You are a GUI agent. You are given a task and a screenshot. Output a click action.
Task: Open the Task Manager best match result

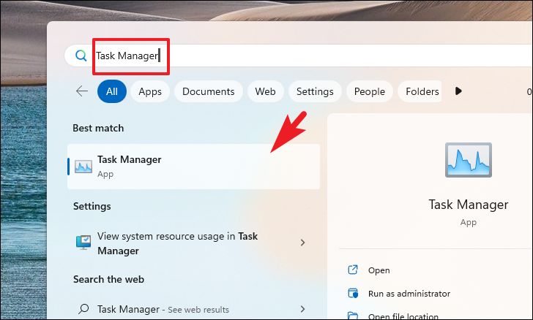[193, 167]
